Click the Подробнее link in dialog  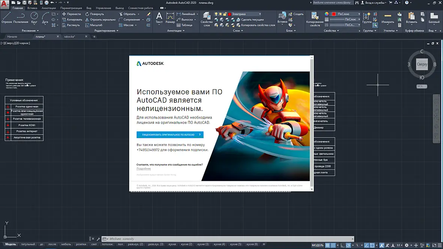click(x=143, y=168)
